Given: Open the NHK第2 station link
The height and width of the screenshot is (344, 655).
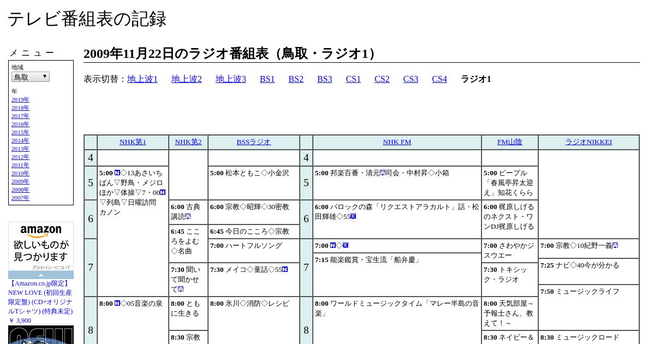Looking at the screenshot, I should (x=188, y=142).
